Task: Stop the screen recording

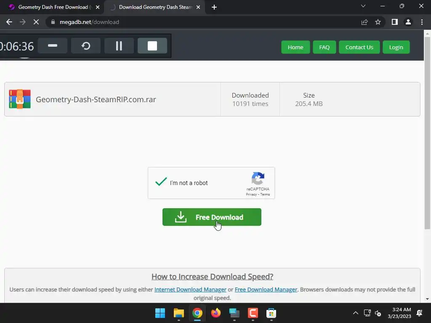Action: coord(152,45)
